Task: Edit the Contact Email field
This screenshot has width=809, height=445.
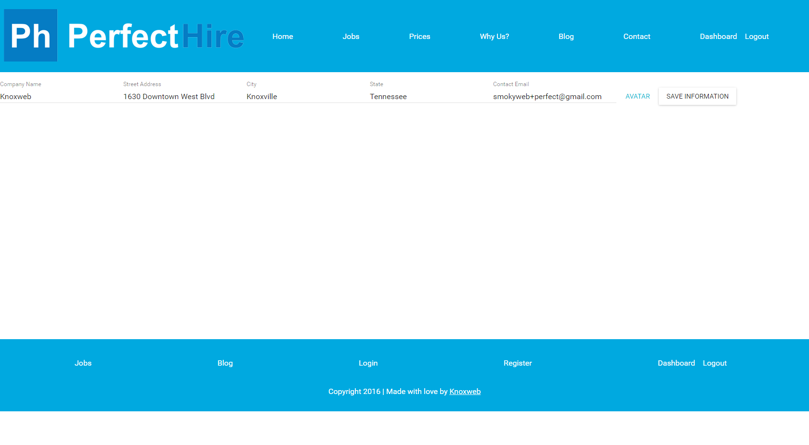Action: (x=555, y=96)
